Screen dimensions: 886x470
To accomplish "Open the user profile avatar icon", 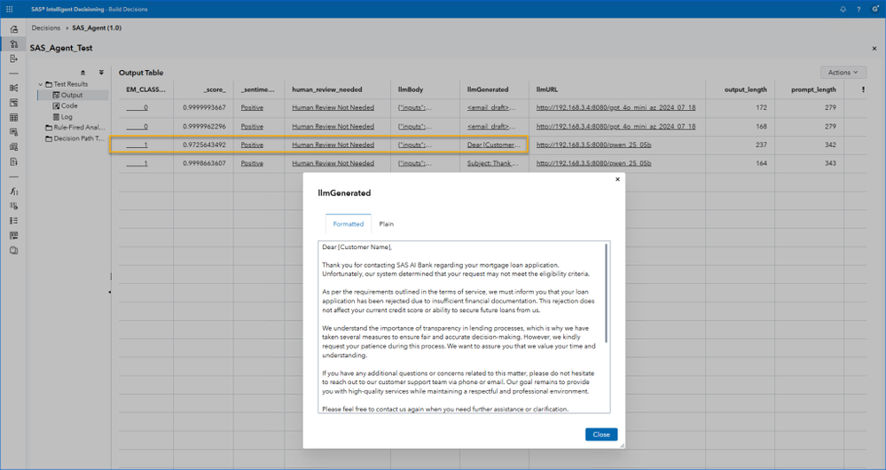I will pos(875,9).
